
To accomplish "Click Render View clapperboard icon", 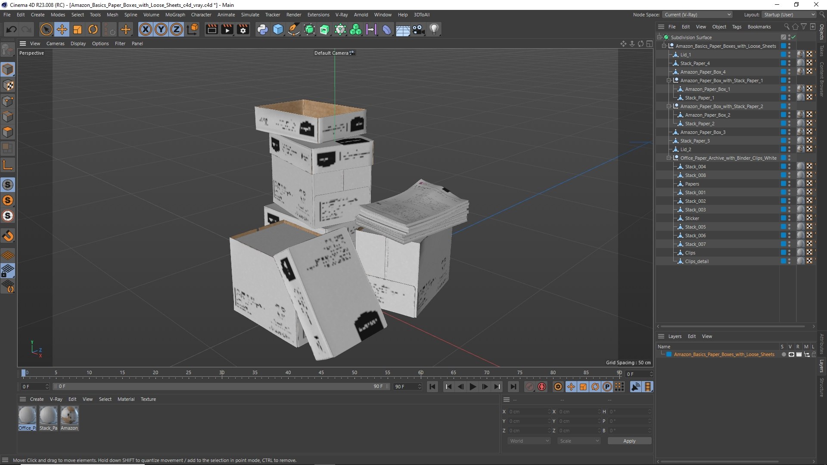I will coord(211,29).
